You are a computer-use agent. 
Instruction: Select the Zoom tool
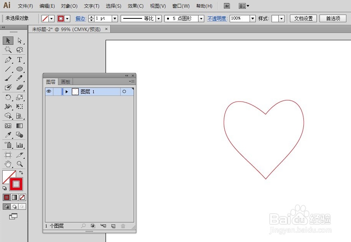[x=20, y=164]
